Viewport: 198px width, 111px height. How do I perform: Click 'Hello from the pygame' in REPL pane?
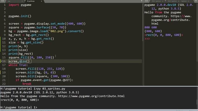pos(163,12)
